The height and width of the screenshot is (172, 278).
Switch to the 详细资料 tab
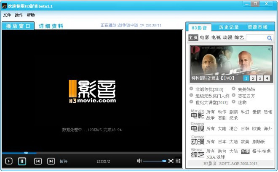[x=51, y=26]
